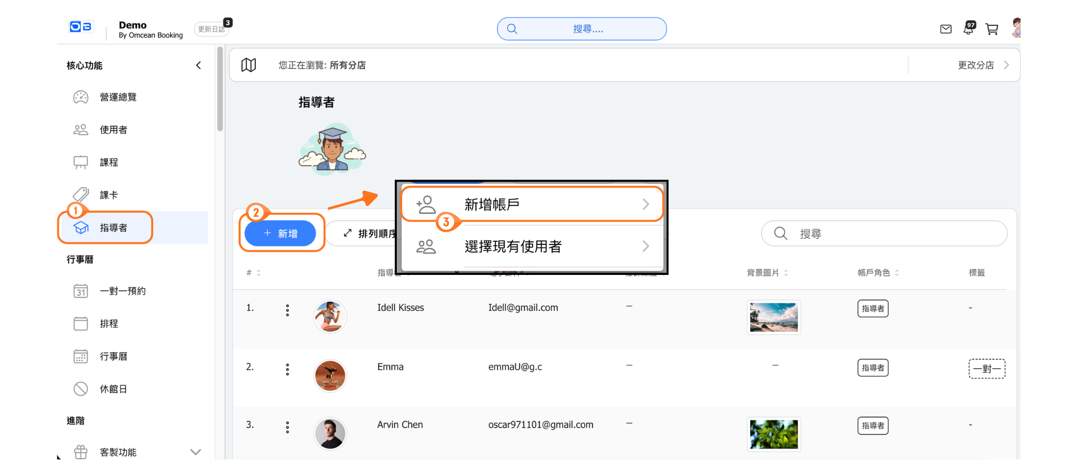Go to 營運總覽 in sidebar

coord(118,97)
